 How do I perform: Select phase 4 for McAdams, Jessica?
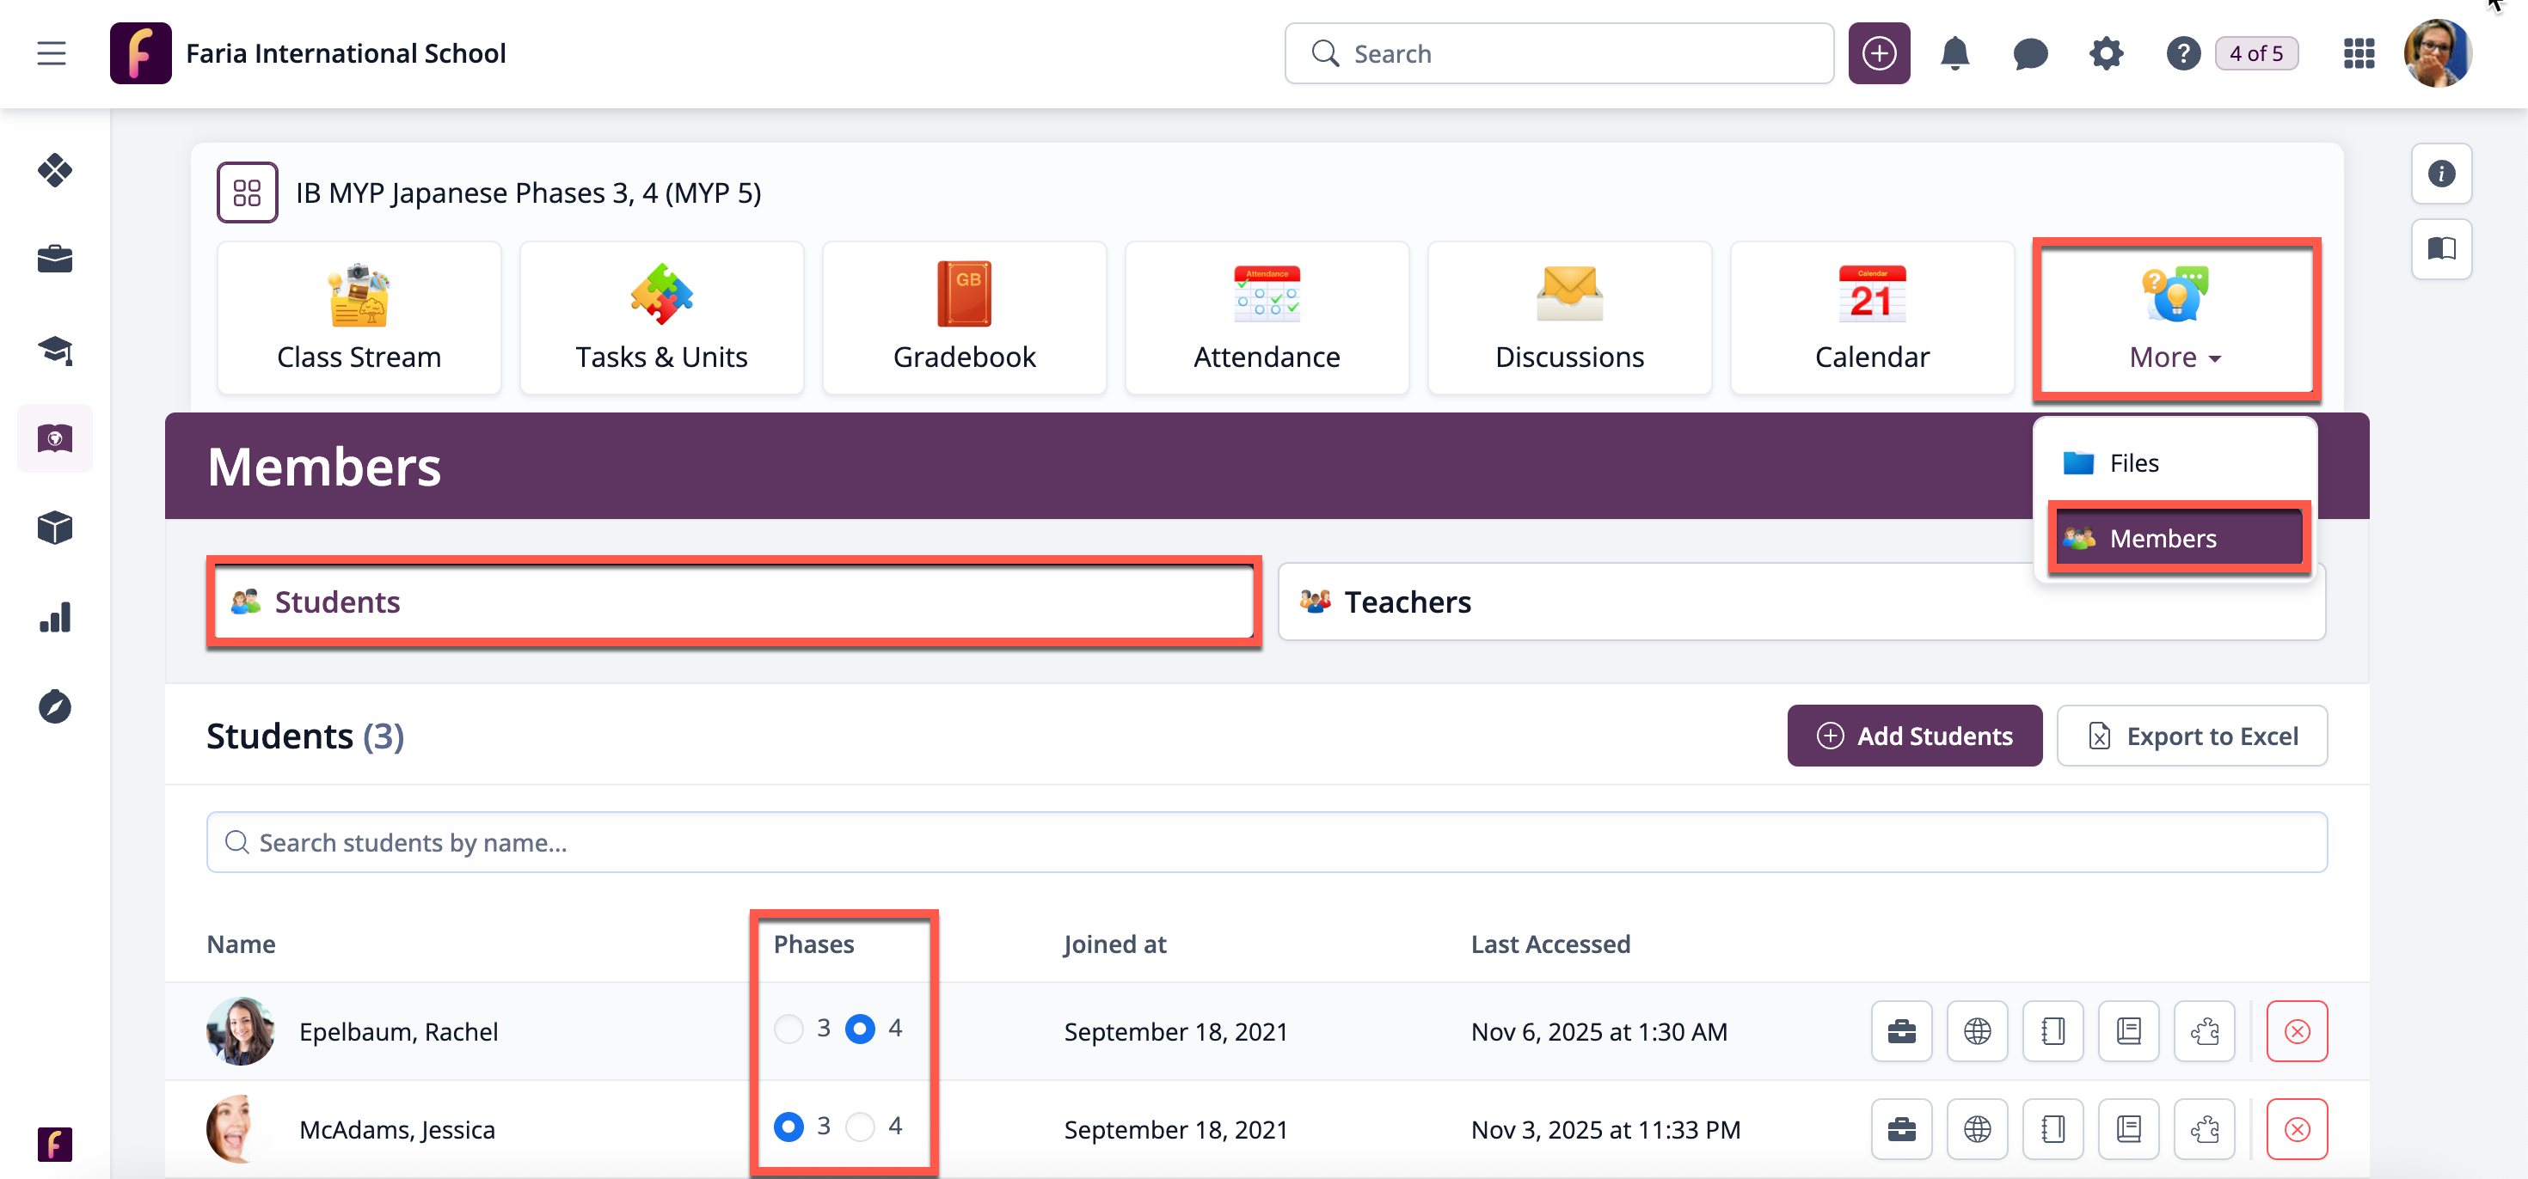[860, 1127]
